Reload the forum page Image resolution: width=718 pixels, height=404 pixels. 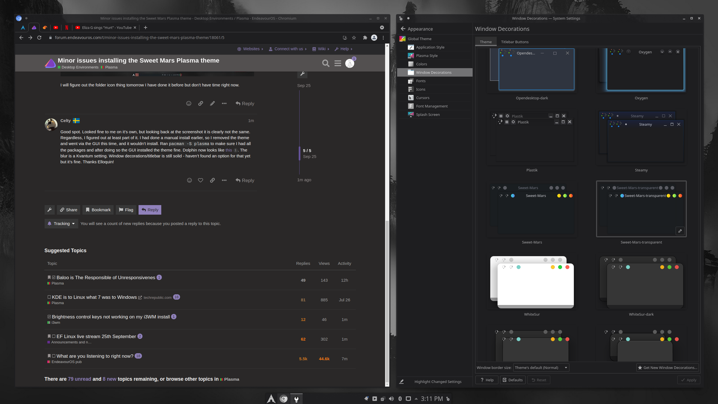[39, 38]
